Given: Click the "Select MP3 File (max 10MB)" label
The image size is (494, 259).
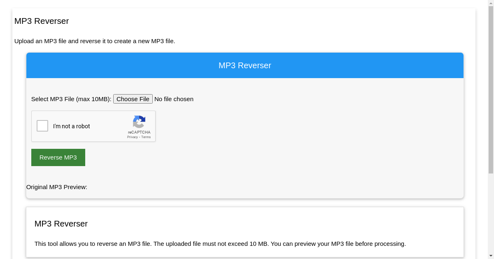Looking at the screenshot, I should click(x=71, y=99).
